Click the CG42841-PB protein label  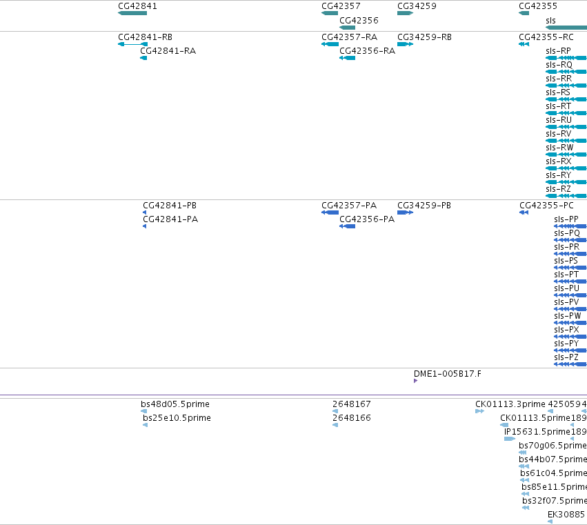(x=170, y=206)
